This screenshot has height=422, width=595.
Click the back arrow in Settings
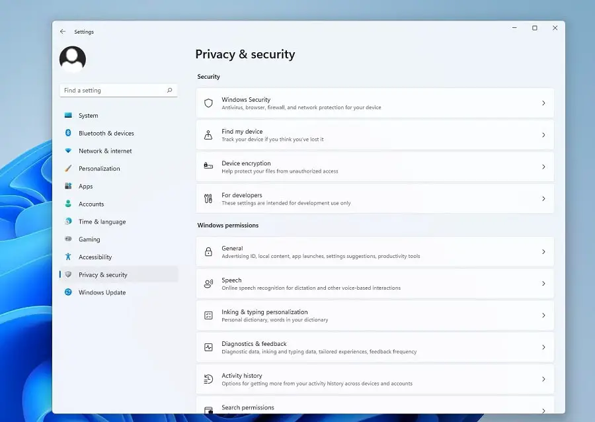(63, 32)
